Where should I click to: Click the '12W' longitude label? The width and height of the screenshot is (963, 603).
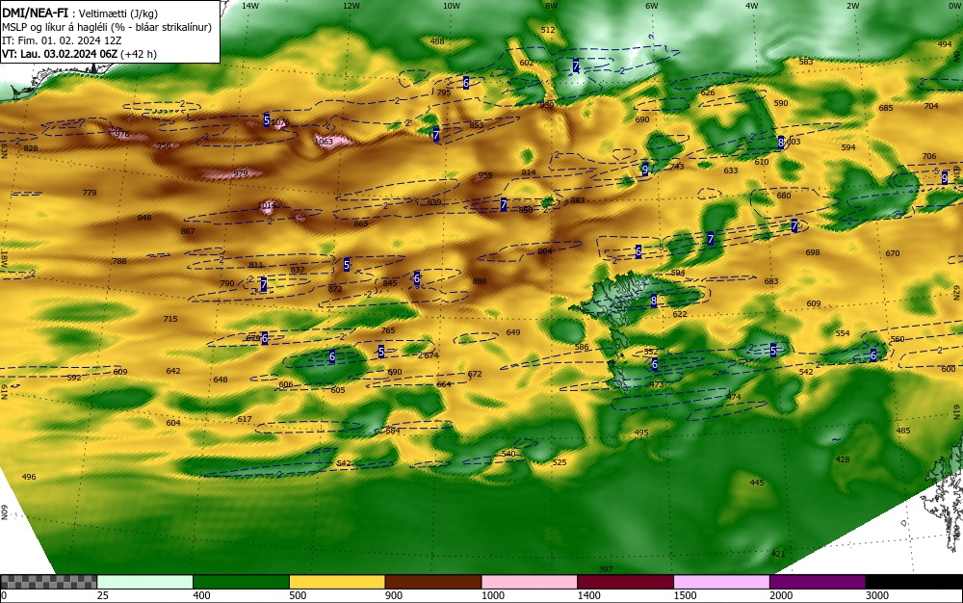click(x=351, y=6)
